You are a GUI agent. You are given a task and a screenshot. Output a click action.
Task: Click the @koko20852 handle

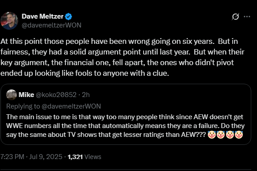(56, 95)
